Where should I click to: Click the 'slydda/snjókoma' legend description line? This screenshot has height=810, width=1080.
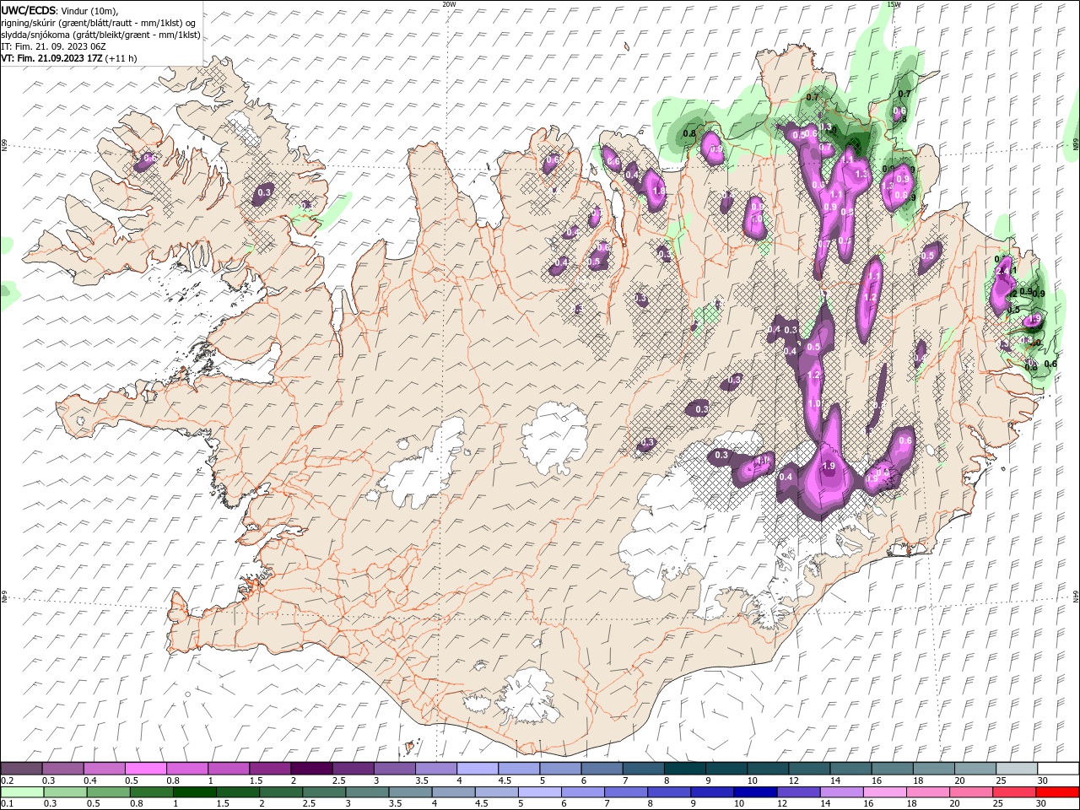click(100, 35)
